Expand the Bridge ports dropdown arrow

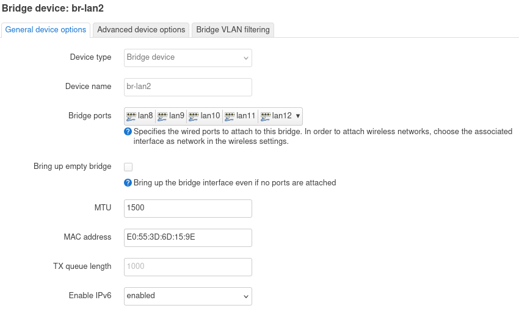click(297, 116)
